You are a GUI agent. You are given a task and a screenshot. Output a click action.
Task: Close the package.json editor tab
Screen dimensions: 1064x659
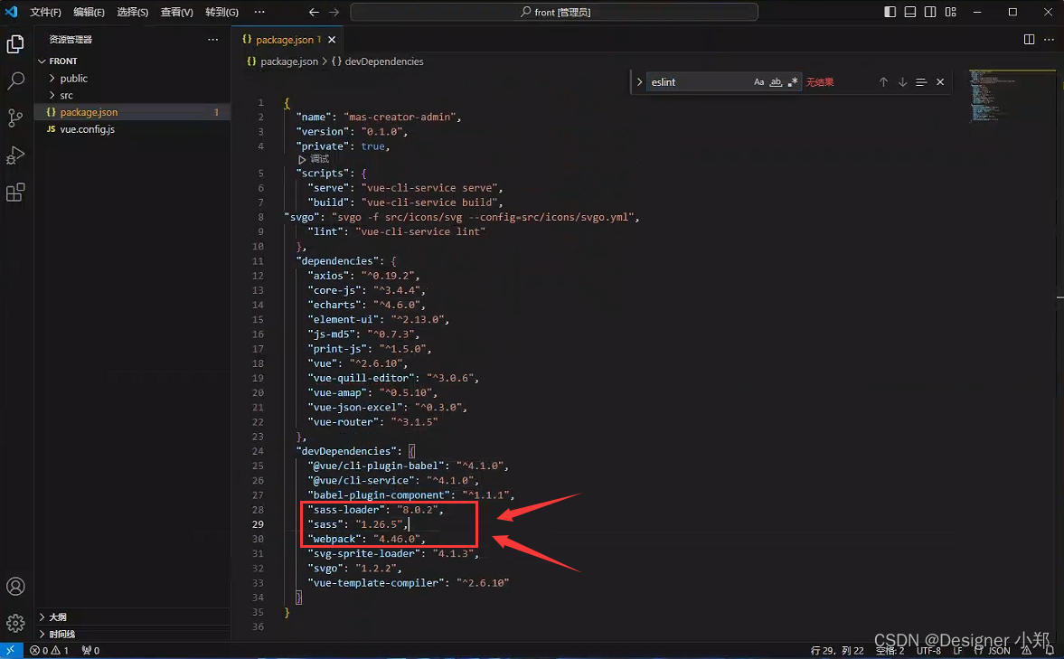[332, 40]
